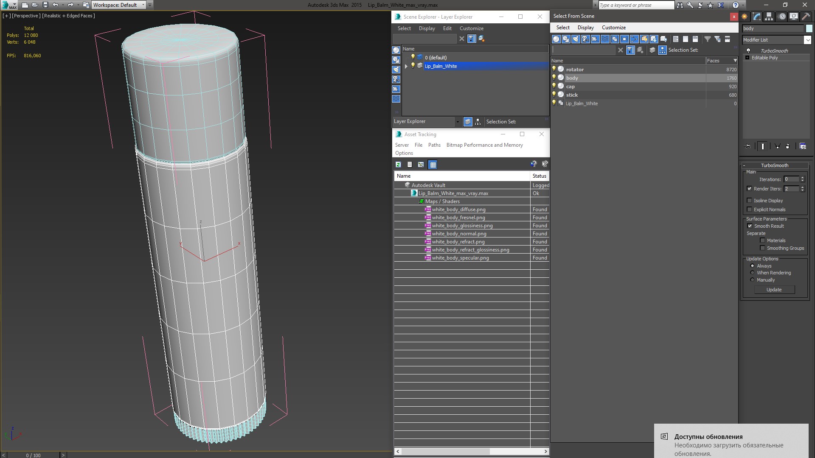This screenshot has width=815, height=458.
Task: Expand the Editable Poly modifier entry
Action: pyautogui.click(x=747, y=58)
